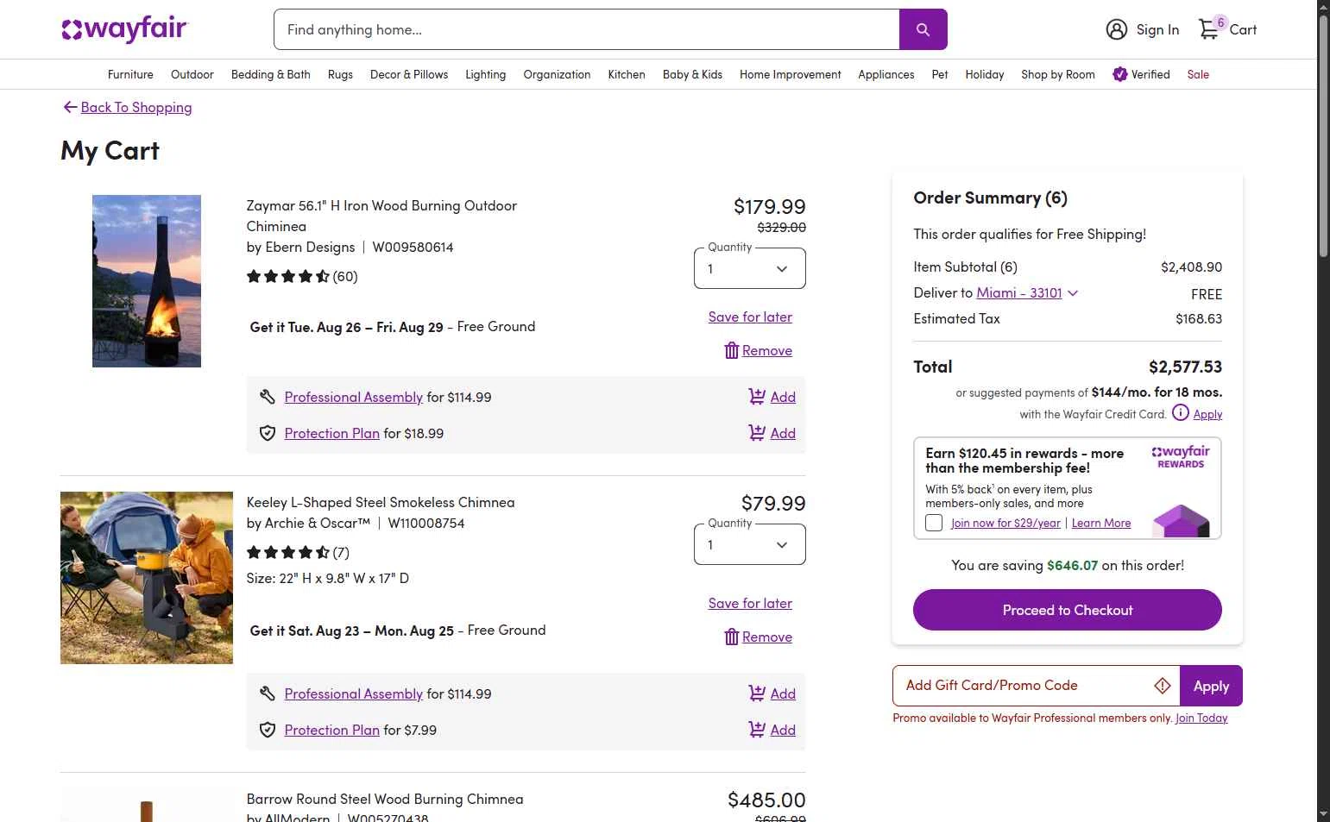Screen dimensions: 1330x822
Task: Open Quantity dropdown for Keeley Chimnea
Action: pos(749,544)
